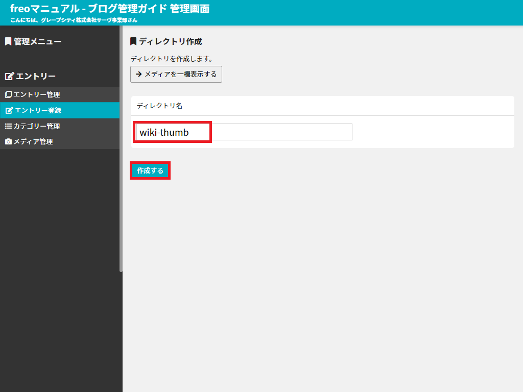The width and height of the screenshot is (523, 392).
Task: Click the ディレクトリ名 field label
Action: [159, 106]
